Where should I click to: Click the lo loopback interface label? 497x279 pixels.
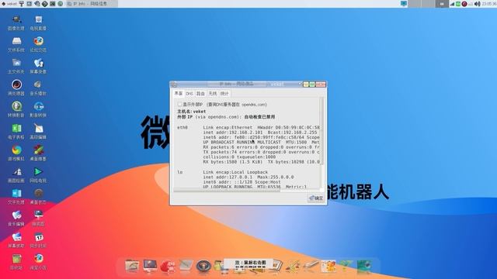pyautogui.click(x=179, y=172)
